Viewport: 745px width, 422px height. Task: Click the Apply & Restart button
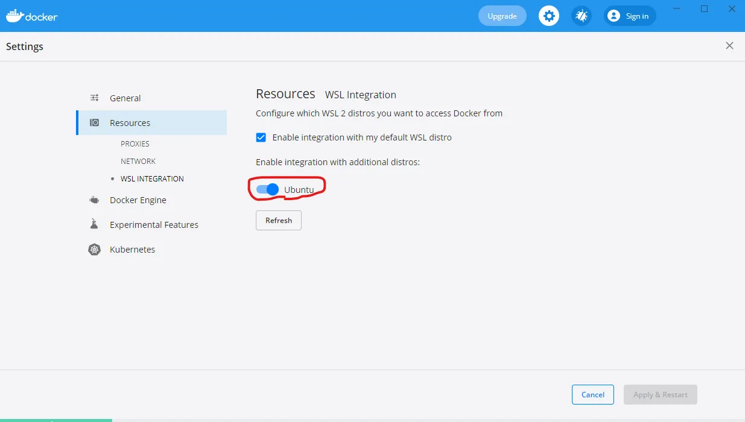661,394
